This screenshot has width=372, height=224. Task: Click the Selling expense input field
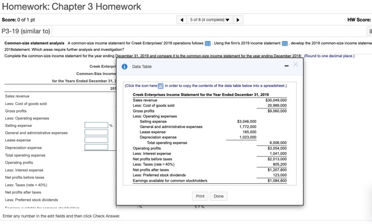click(96, 125)
